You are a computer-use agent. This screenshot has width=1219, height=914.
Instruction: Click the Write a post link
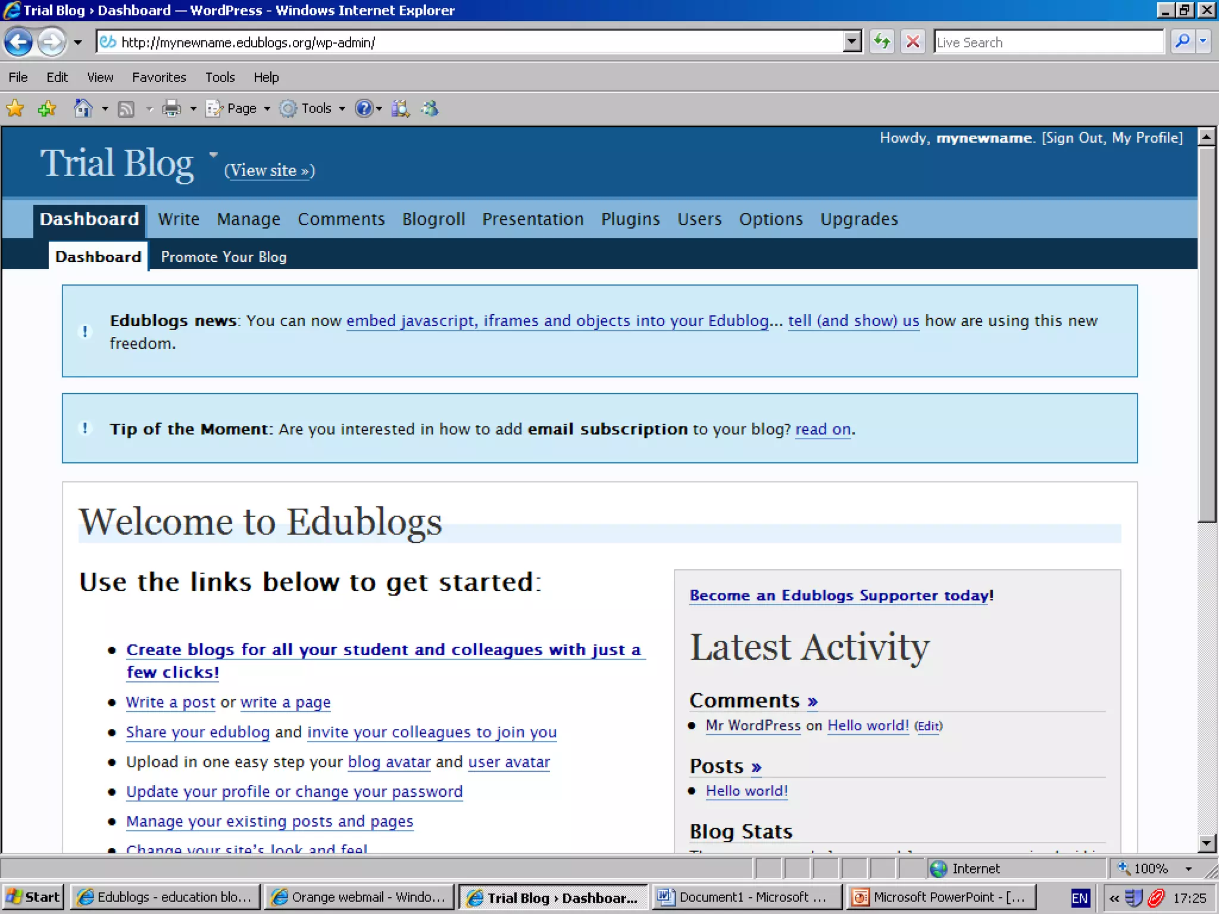tap(170, 702)
